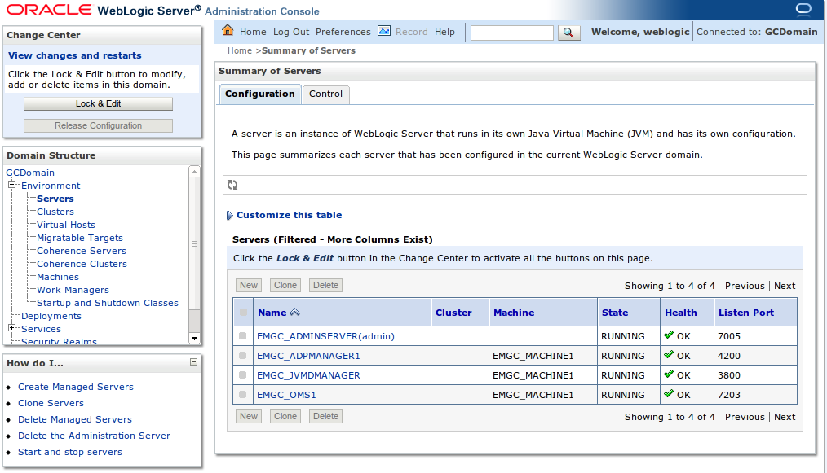This screenshot has height=473, width=827.
Task: Open Migratable Targets tree item
Action: (x=79, y=238)
